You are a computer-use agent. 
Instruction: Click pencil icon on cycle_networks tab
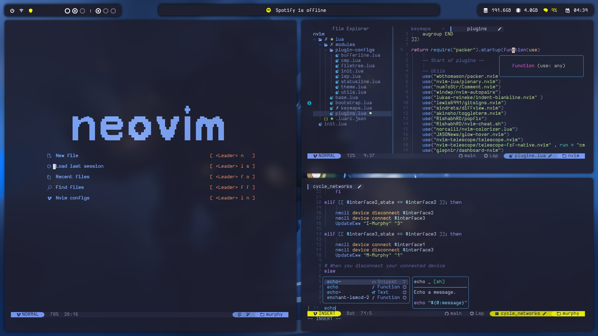tap(359, 186)
